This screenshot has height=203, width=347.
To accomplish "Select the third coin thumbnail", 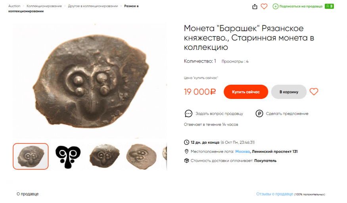I will coord(105,156).
